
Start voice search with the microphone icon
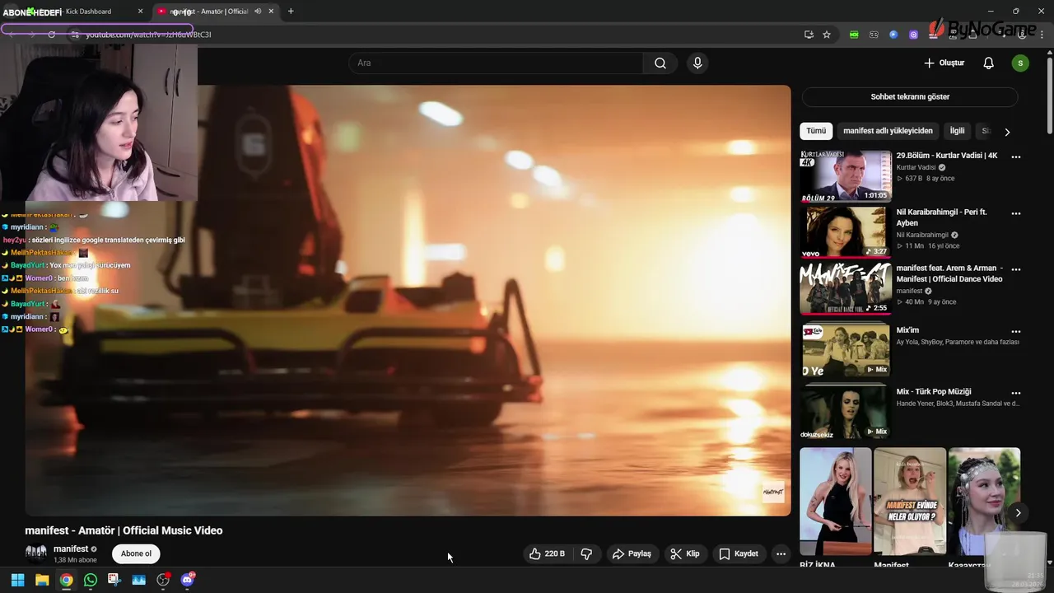[x=697, y=63]
